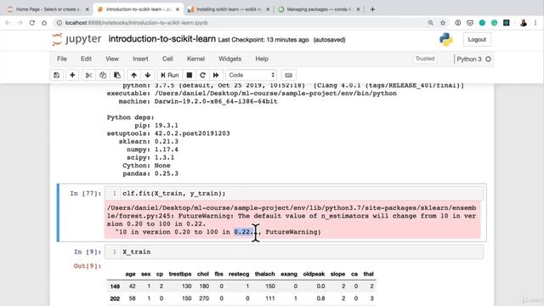Open the Kernel menu

195,59
